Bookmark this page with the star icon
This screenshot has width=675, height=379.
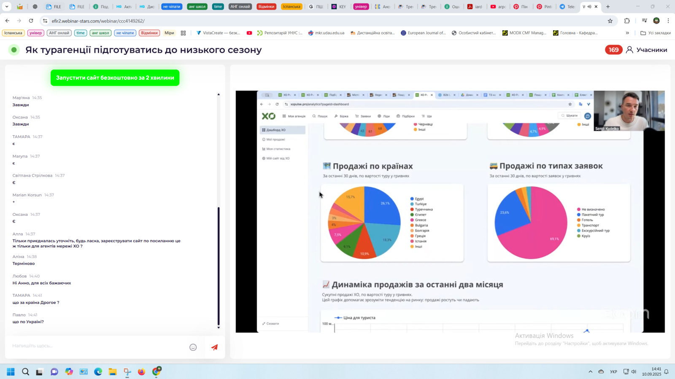pyautogui.click(x=610, y=21)
